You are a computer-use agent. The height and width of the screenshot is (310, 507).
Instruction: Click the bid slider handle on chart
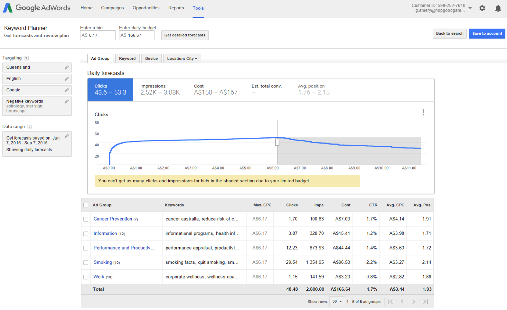(x=277, y=142)
